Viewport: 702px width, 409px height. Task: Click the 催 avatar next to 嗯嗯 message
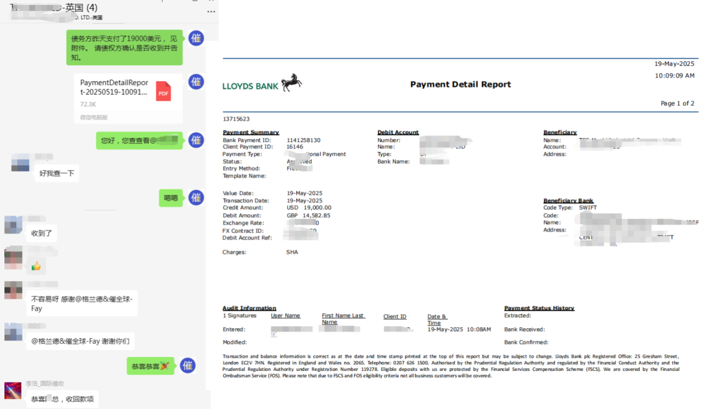coord(196,198)
